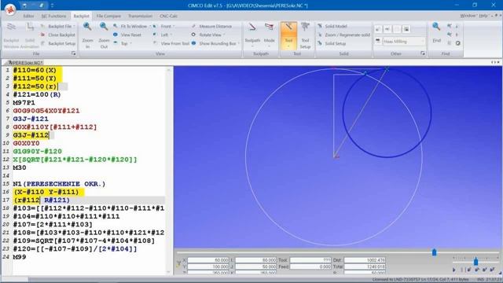Open the Help menu

pos(484,16)
